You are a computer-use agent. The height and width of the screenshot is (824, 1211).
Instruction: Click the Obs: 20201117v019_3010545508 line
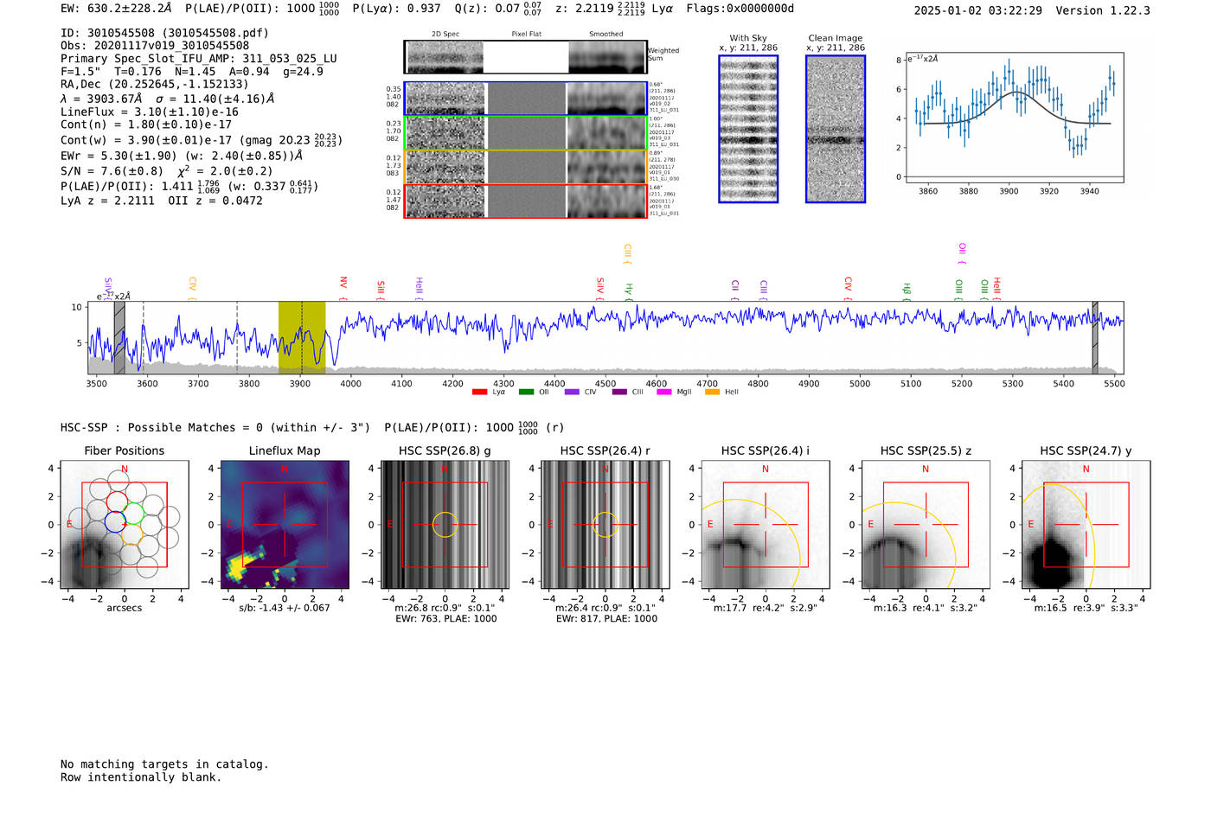click(x=155, y=46)
